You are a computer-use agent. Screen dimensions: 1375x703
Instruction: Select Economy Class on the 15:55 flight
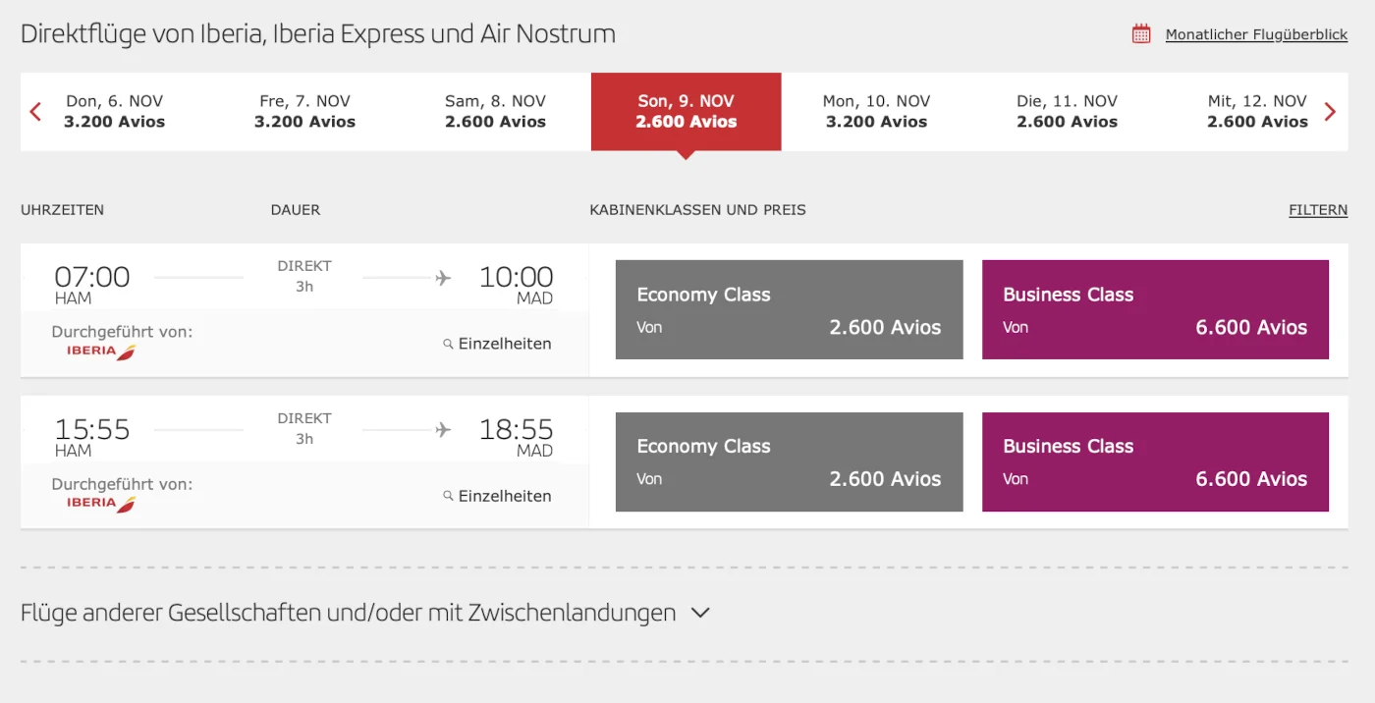point(789,461)
